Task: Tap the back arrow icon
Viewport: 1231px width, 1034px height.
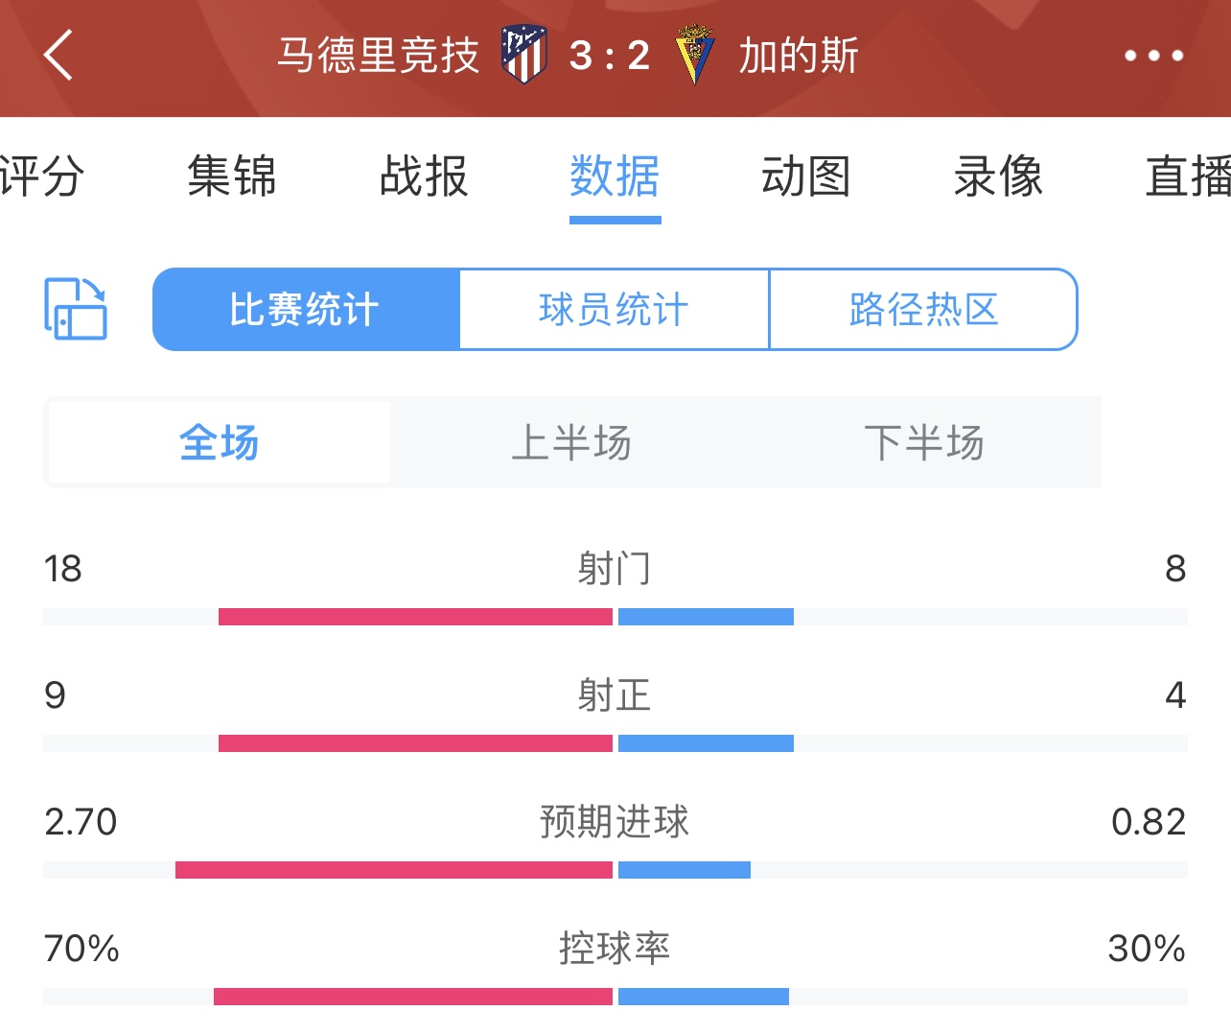Action: [58, 55]
